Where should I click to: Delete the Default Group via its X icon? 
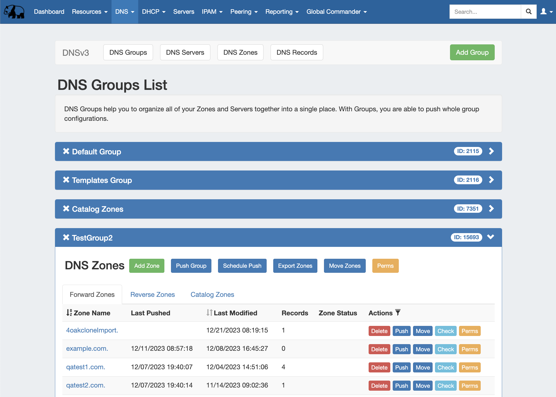click(66, 151)
